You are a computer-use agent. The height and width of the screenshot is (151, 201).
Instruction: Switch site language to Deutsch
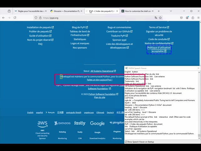(x=110, y=113)
